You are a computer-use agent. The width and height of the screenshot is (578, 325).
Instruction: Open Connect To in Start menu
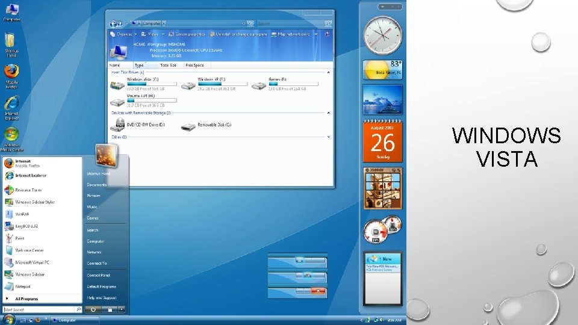click(97, 264)
